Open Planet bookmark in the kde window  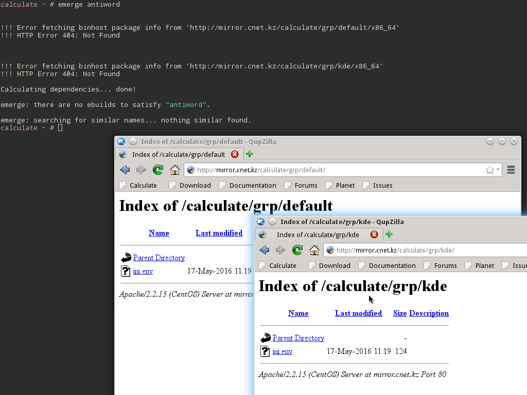[x=479, y=266]
